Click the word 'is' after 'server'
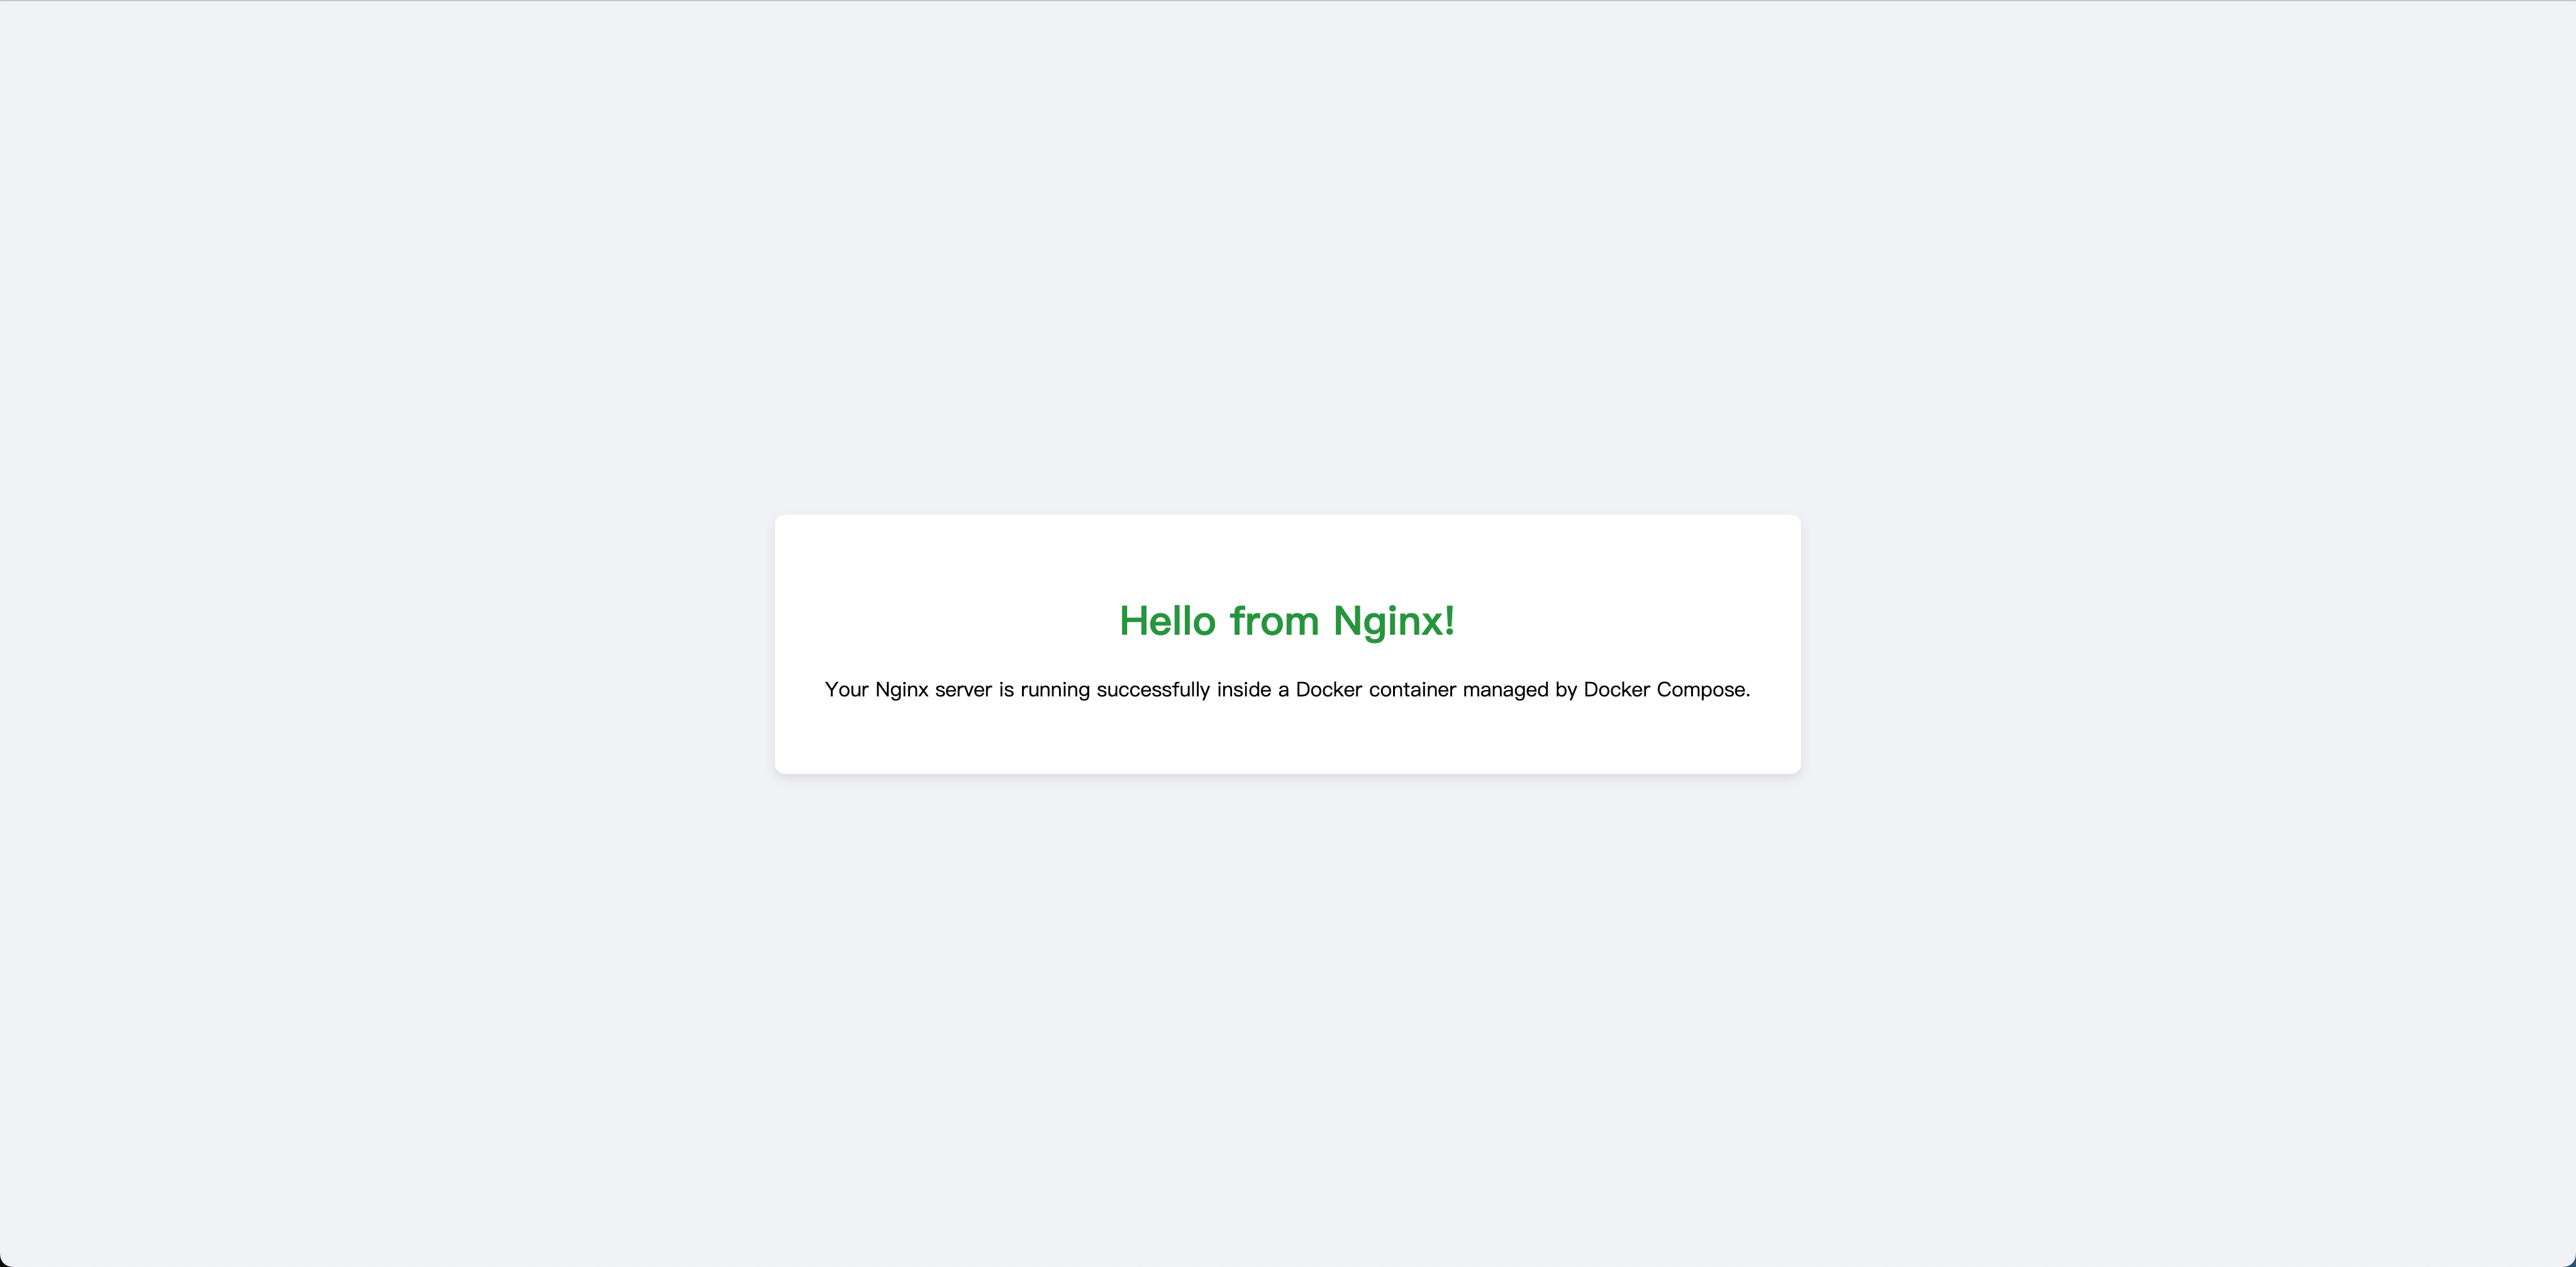This screenshot has height=1267, width=2576. click(x=1006, y=689)
